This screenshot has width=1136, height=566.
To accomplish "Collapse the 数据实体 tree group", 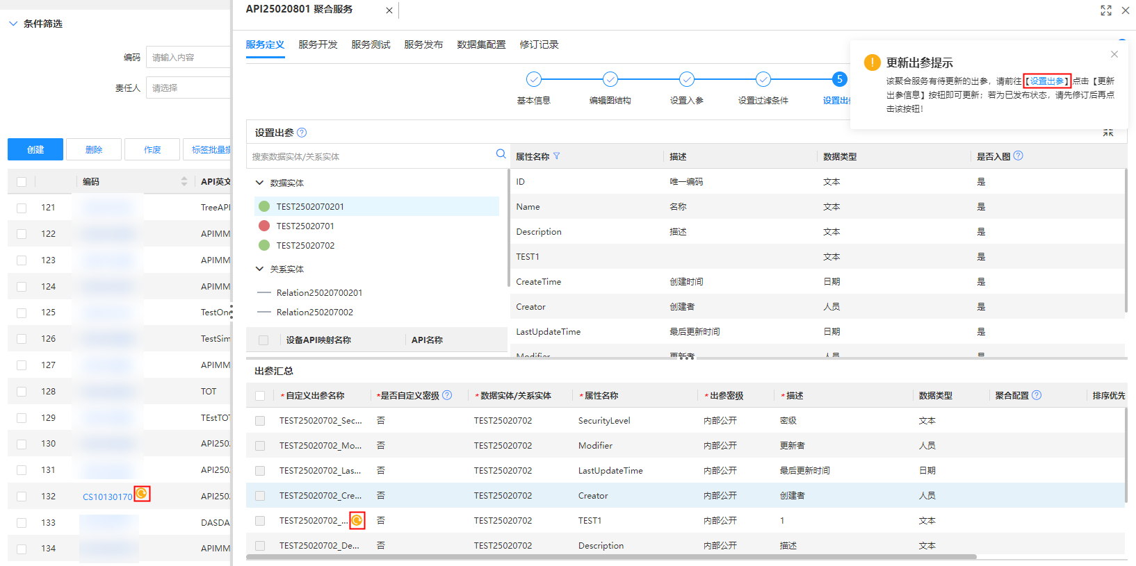I will pyautogui.click(x=260, y=183).
